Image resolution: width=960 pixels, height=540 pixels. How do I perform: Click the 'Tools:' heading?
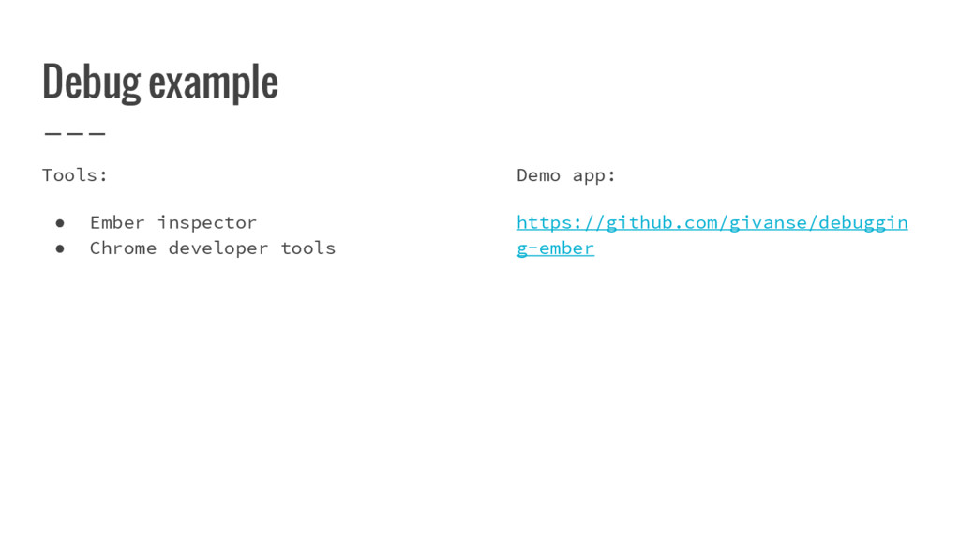coord(75,175)
